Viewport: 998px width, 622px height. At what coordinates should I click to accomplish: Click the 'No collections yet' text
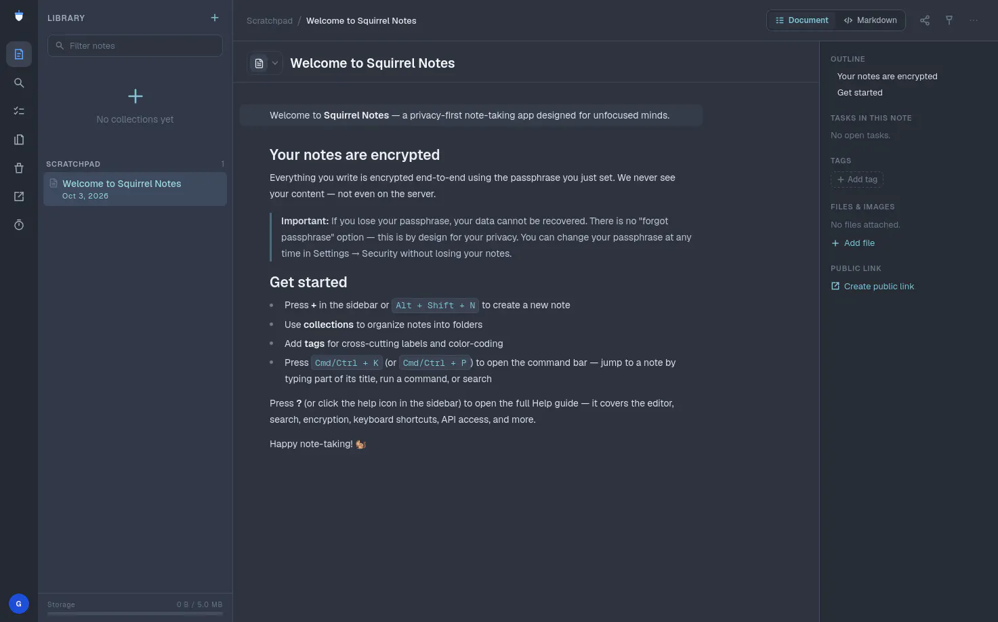click(x=136, y=119)
